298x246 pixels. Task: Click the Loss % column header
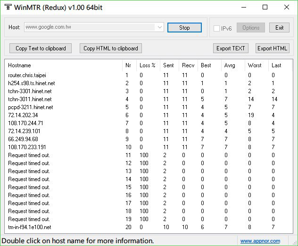tap(148, 65)
